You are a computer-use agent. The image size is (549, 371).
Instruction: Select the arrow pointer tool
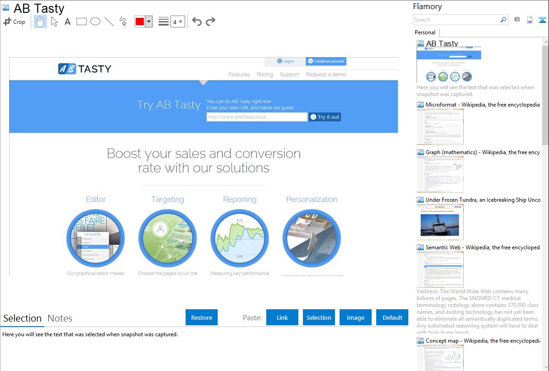54,22
